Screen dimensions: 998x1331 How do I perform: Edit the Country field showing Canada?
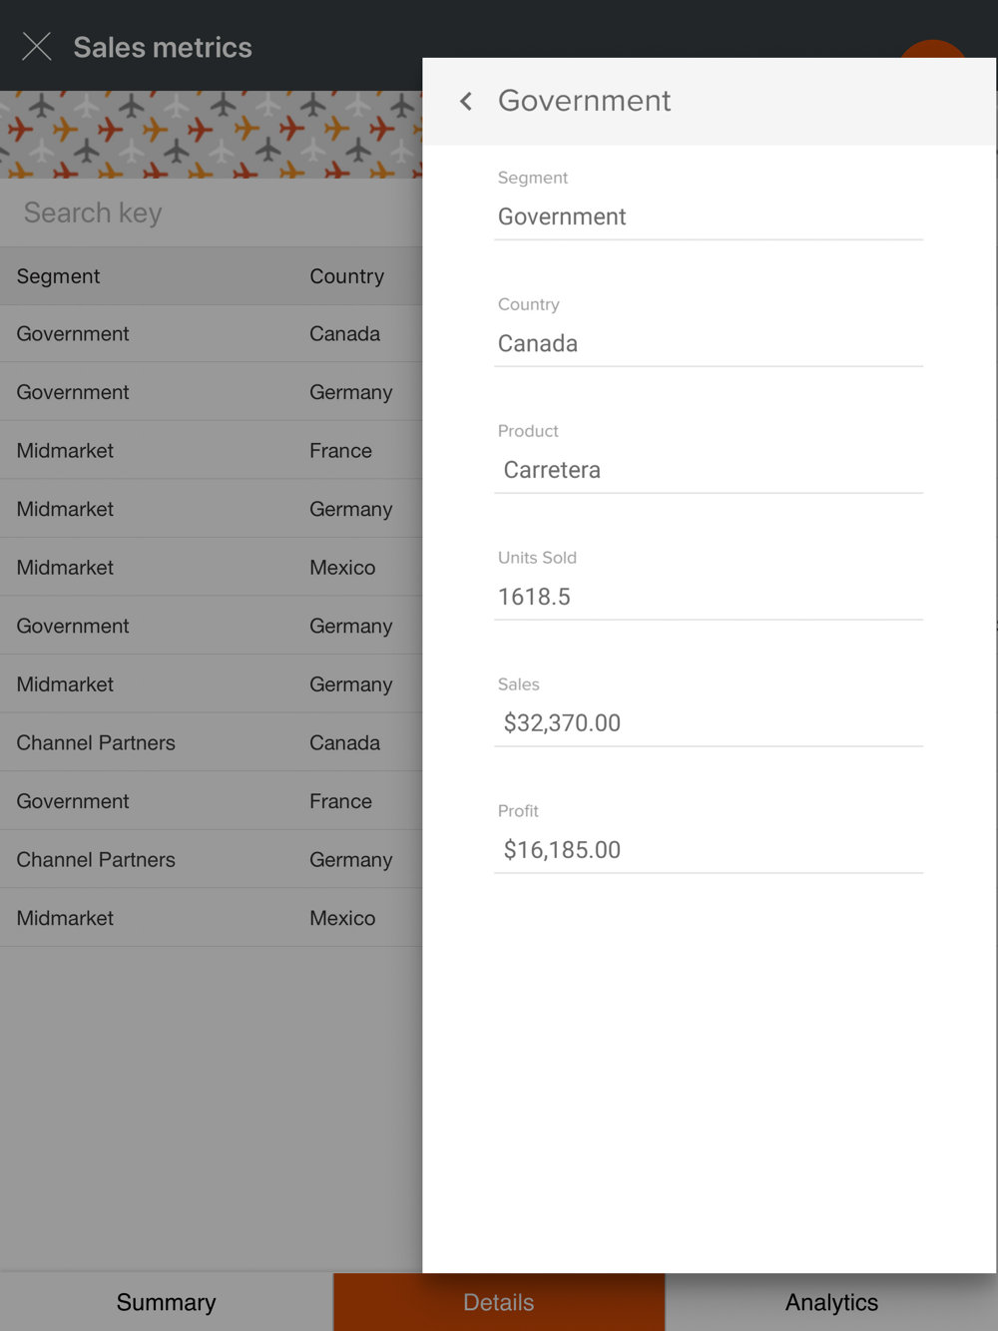[x=709, y=343]
